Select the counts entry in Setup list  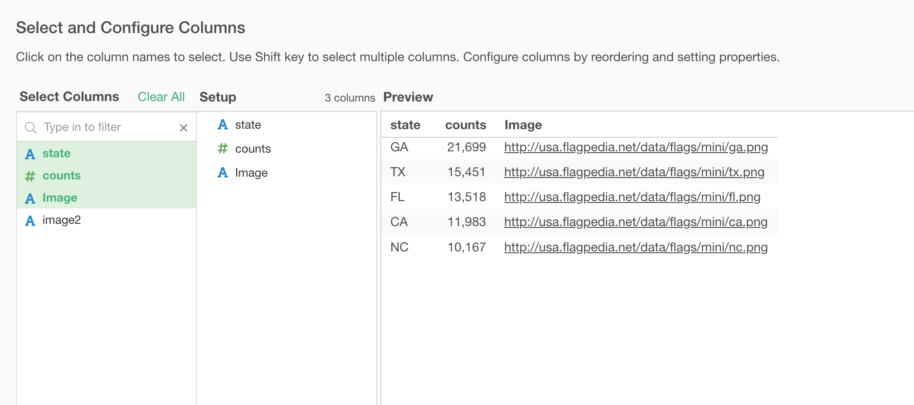click(287, 149)
